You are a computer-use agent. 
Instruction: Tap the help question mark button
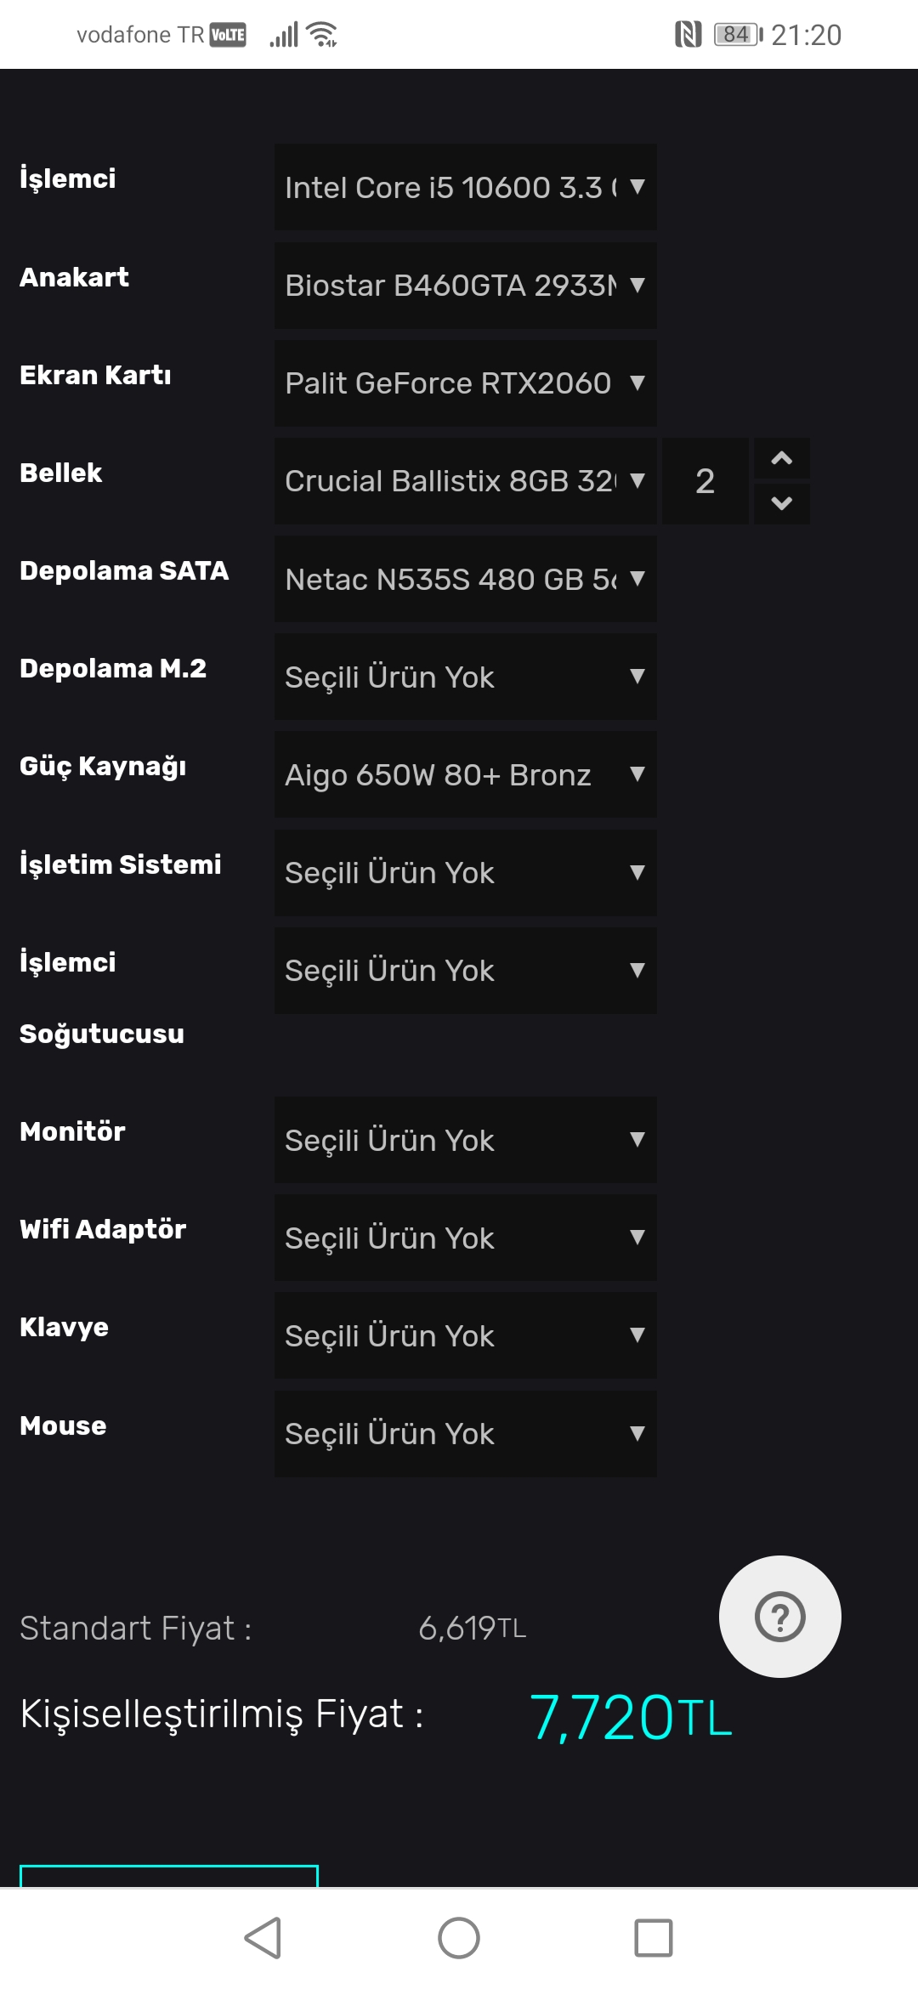click(x=779, y=1616)
